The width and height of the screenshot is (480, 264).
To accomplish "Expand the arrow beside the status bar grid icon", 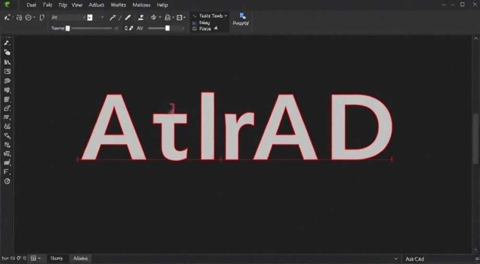I will point(39,259).
